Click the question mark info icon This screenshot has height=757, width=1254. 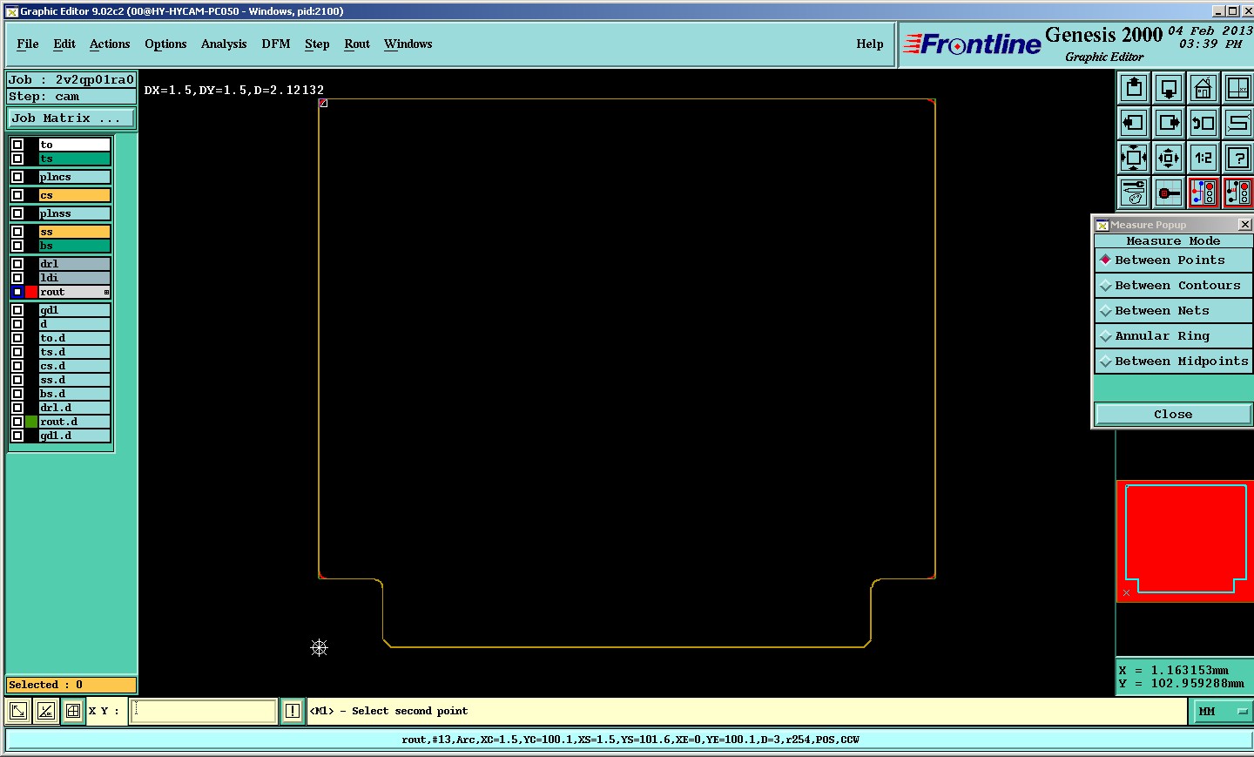pos(1237,158)
